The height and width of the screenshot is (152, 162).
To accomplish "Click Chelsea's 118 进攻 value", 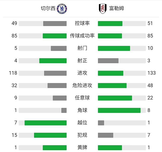I will click(x=13, y=73).
